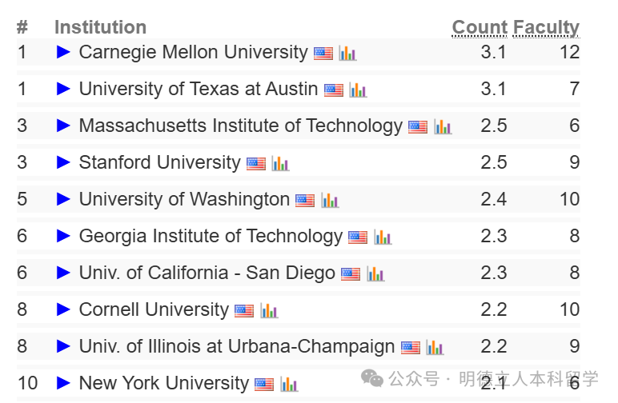Expand the Carnegie Mellon University row
Image resolution: width=618 pixels, height=403 pixels.
[x=63, y=52]
